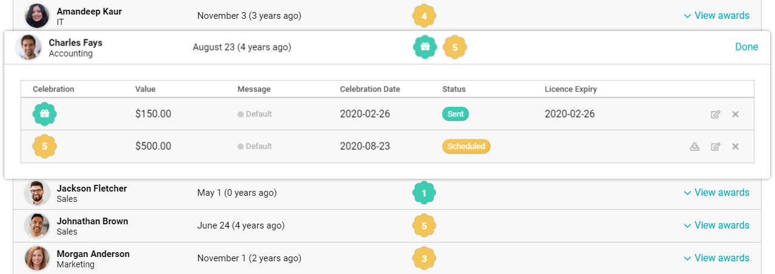Click Amandeep Kaur's 4-year badge
This screenshot has width=775, height=274.
[424, 16]
